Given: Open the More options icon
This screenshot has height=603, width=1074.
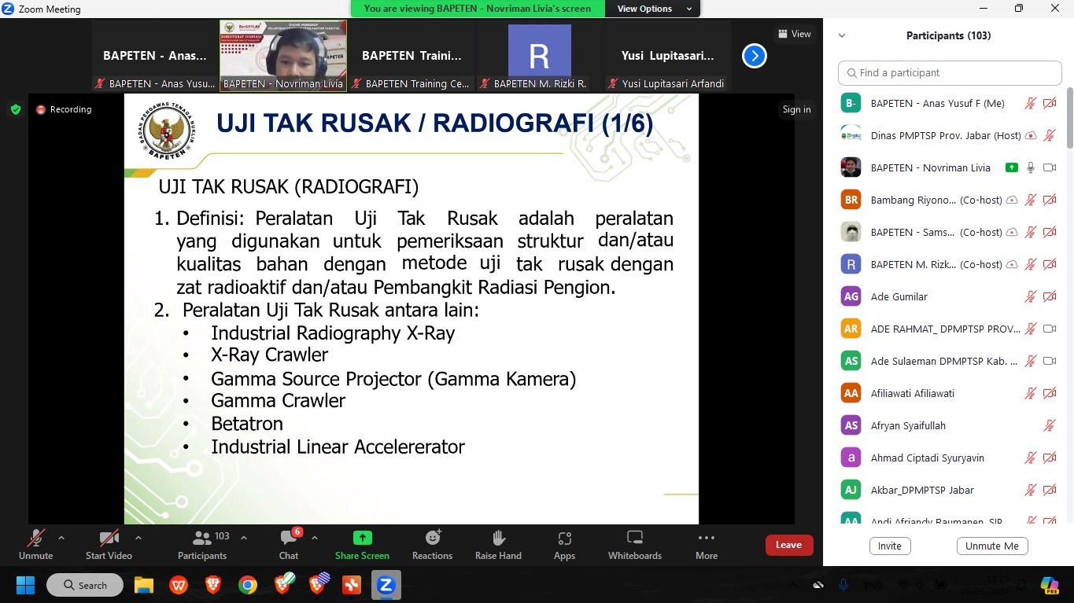Looking at the screenshot, I should [x=707, y=539].
